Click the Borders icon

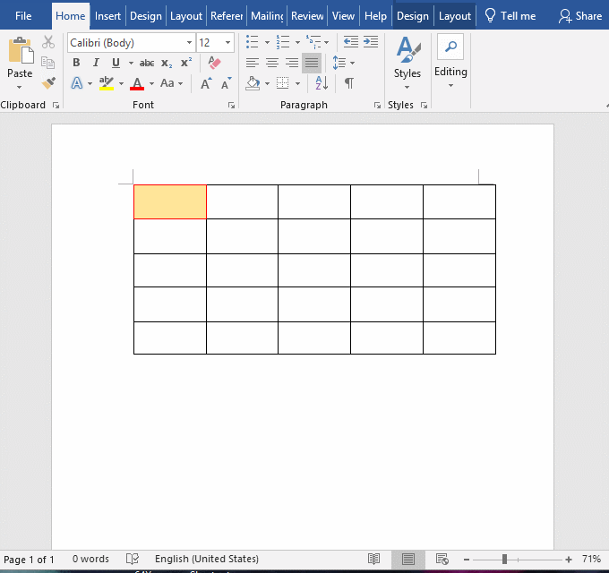[283, 83]
